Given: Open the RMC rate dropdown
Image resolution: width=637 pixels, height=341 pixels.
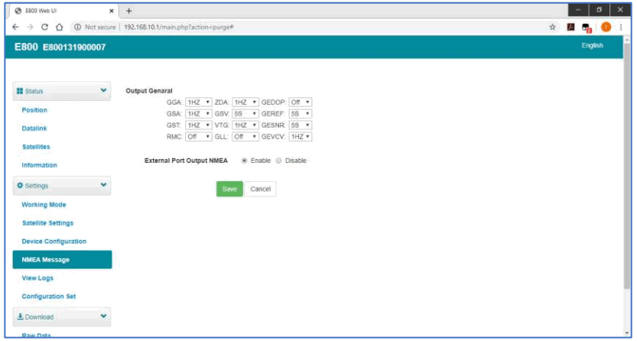Looking at the screenshot, I should coord(199,137).
